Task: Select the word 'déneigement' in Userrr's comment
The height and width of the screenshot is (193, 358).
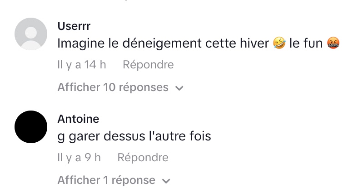Action: click(x=162, y=43)
